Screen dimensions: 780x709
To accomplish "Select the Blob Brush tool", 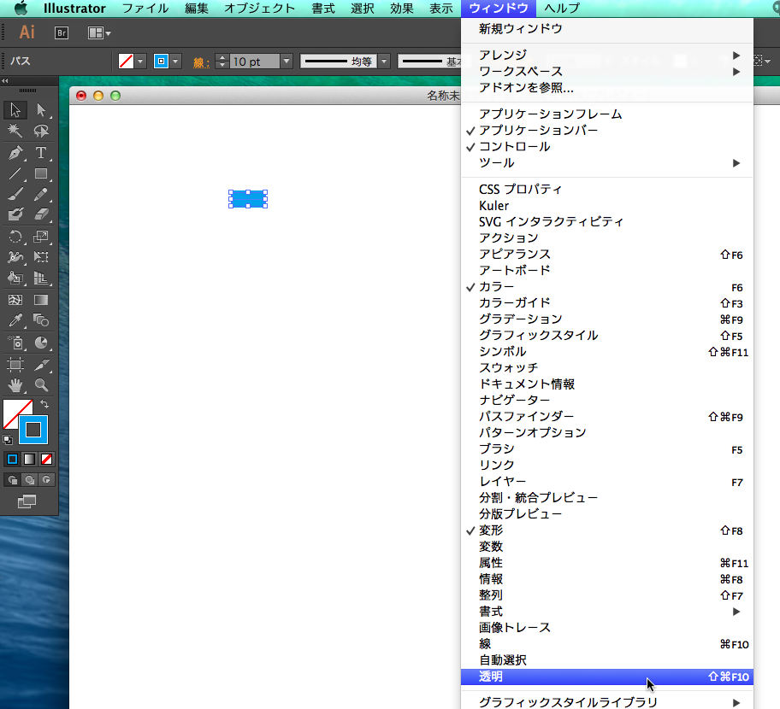I will click(15, 214).
